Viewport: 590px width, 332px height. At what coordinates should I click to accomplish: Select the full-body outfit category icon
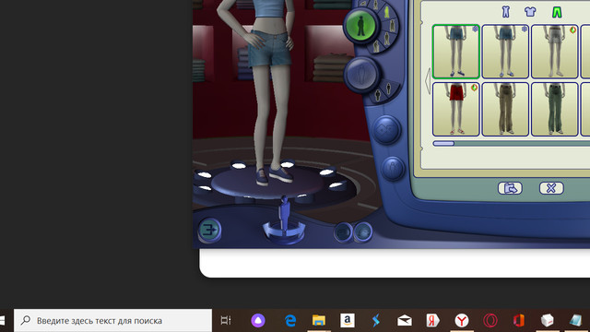[x=505, y=12]
